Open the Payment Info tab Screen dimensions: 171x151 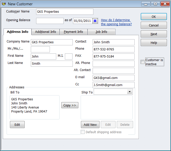click(x=73, y=32)
